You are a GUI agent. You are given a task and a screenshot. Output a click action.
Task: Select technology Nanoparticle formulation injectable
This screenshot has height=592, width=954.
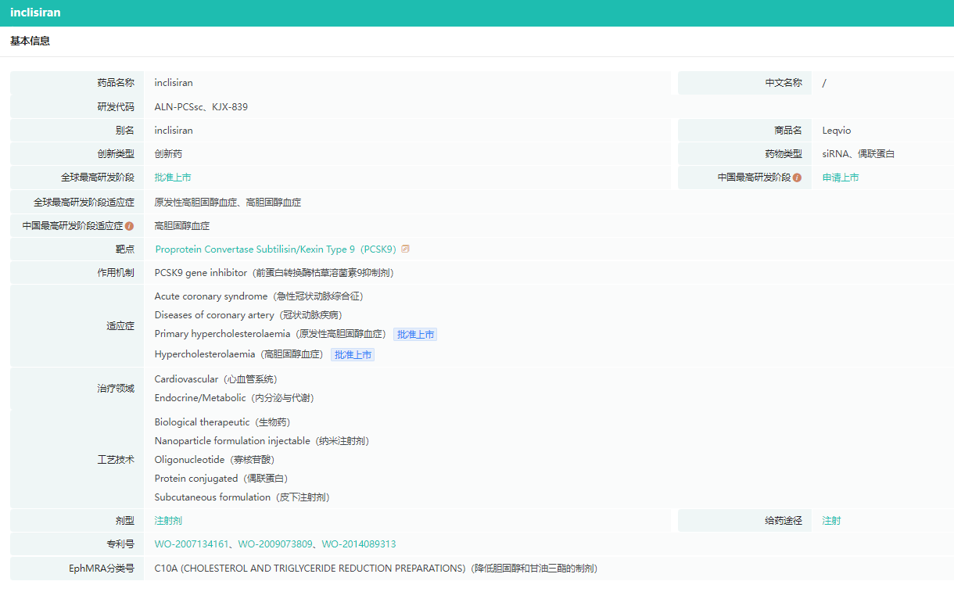tap(232, 441)
